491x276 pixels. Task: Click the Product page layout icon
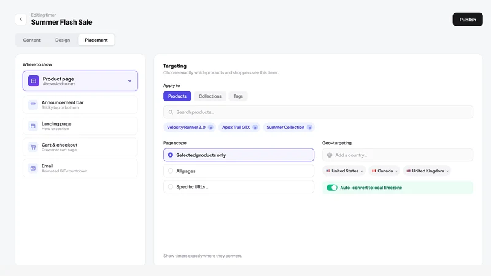[34, 81]
